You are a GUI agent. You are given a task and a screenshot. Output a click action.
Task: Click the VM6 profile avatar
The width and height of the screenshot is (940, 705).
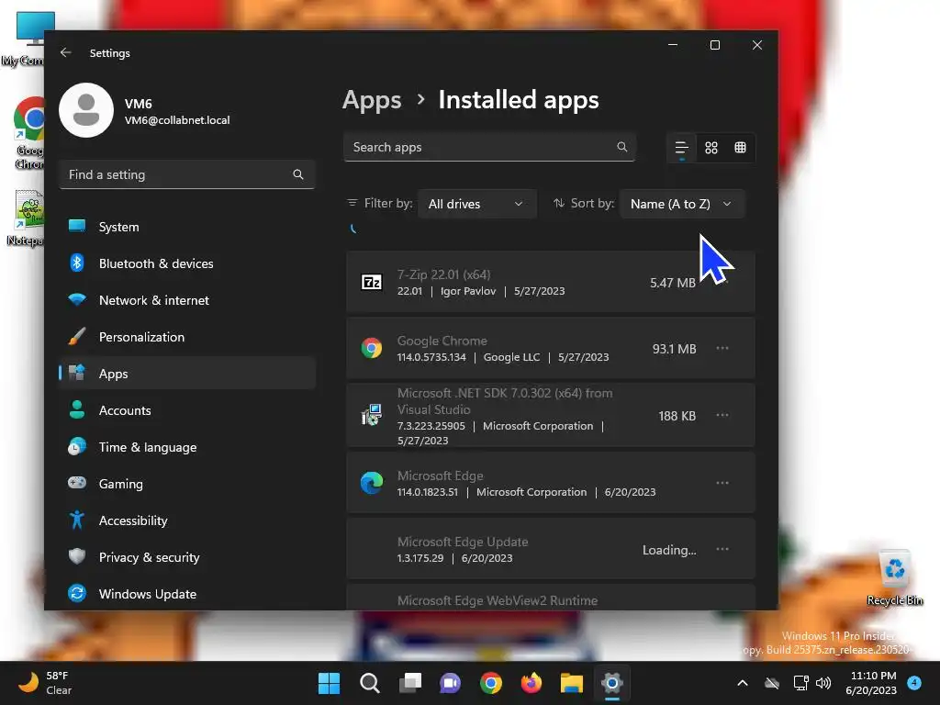86,110
